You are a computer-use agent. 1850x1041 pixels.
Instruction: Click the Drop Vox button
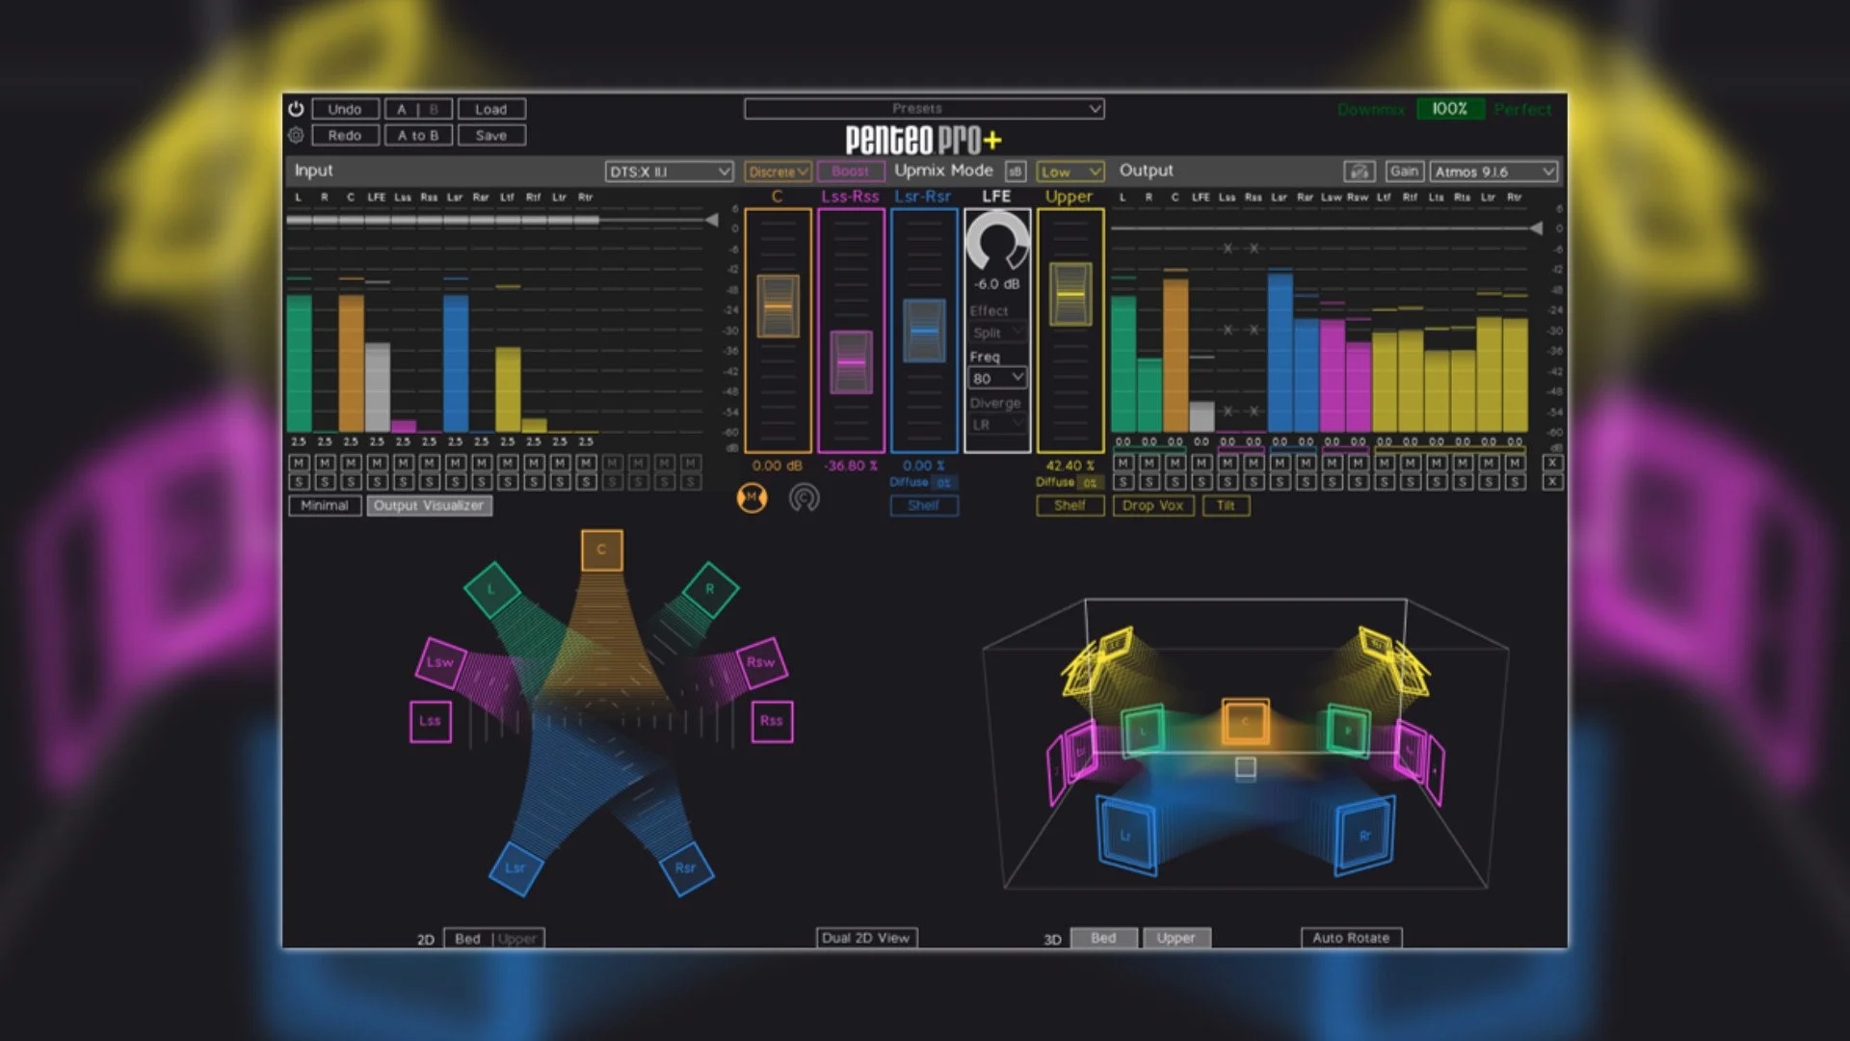click(x=1152, y=505)
